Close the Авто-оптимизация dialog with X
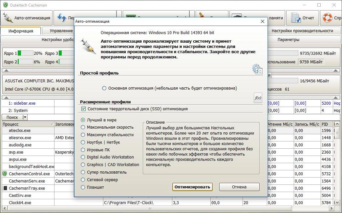This screenshot has height=213, width=342. pyautogui.click(x=263, y=21)
